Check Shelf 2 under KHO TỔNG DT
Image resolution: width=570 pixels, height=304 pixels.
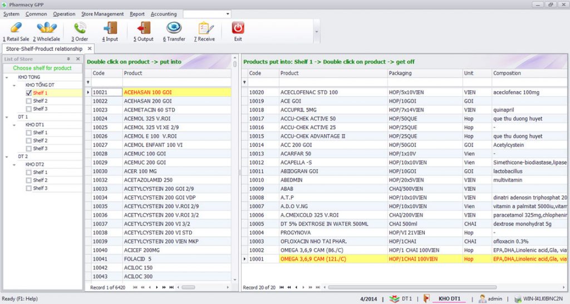point(29,101)
